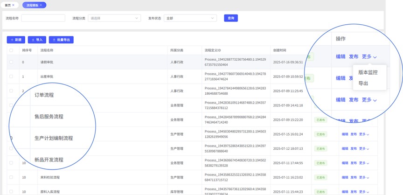Click the 已发布 tag in the 来料检验流程 row
403x195 pixels.
(x=320, y=177)
